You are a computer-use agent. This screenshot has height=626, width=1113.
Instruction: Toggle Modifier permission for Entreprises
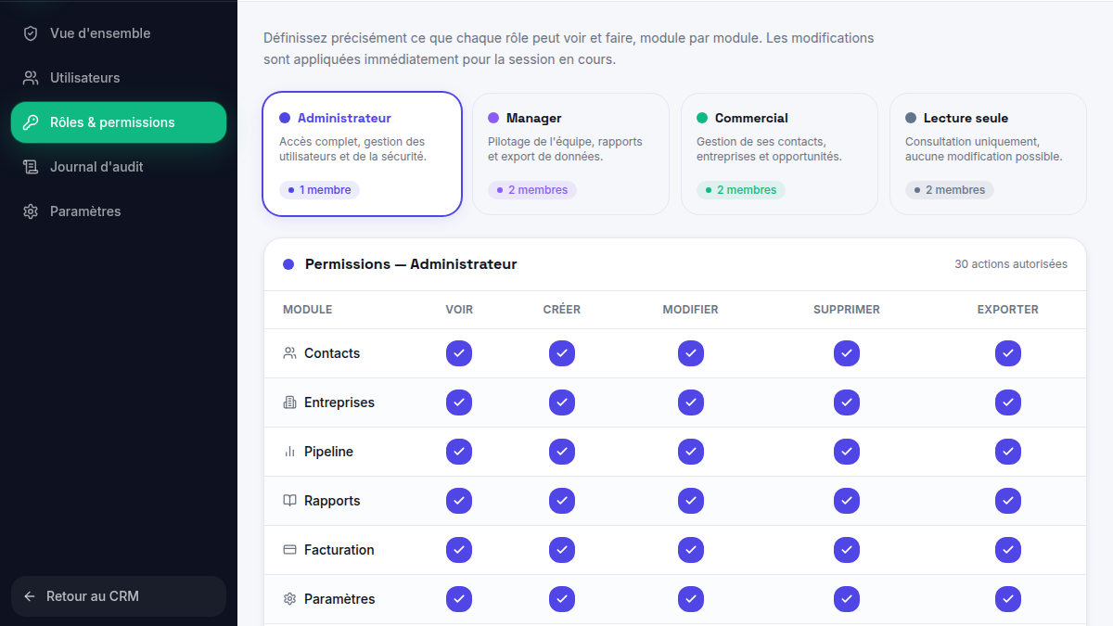[x=691, y=402]
